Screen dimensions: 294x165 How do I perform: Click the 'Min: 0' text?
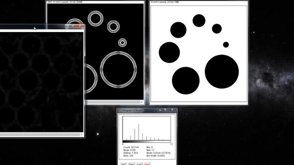coord(149,148)
